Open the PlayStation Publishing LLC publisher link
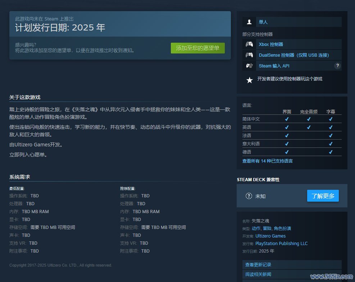The height and width of the screenshot is (282, 355). [x=281, y=243]
